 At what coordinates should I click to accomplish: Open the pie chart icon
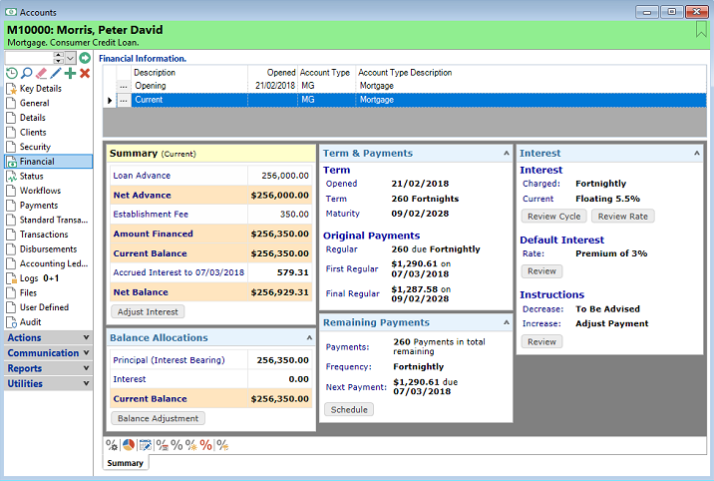tap(129, 444)
